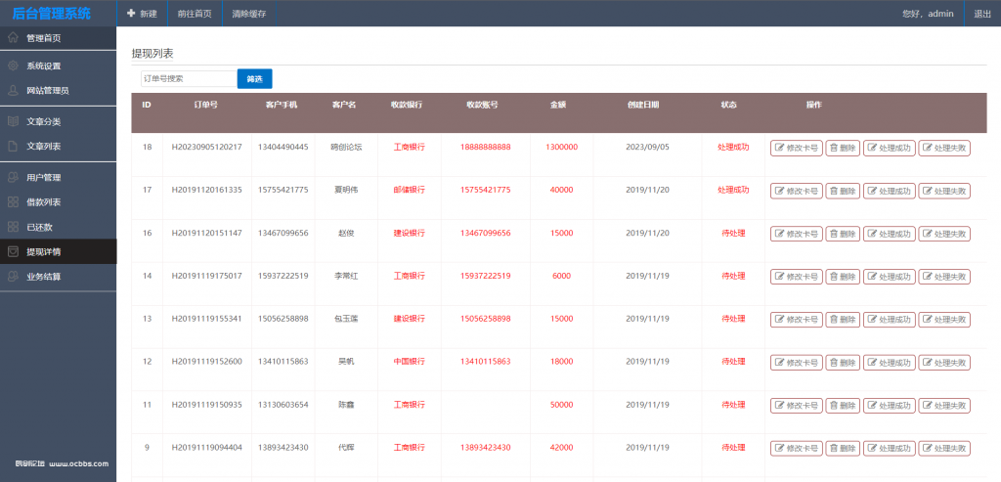The width and height of the screenshot is (1001, 482).
Task: Click the grid icon beside 已还款
Action: [x=13, y=227]
